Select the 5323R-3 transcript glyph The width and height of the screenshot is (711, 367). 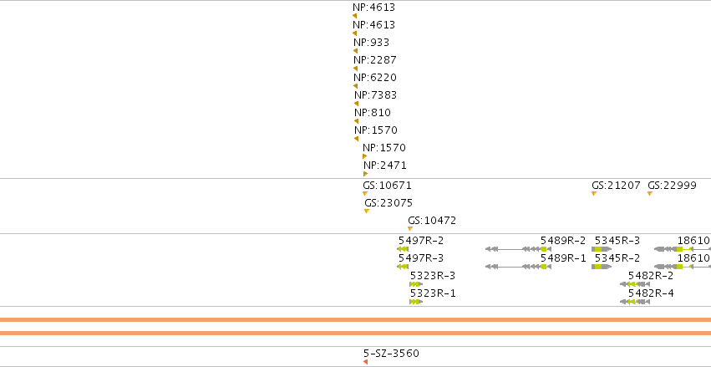point(416,284)
